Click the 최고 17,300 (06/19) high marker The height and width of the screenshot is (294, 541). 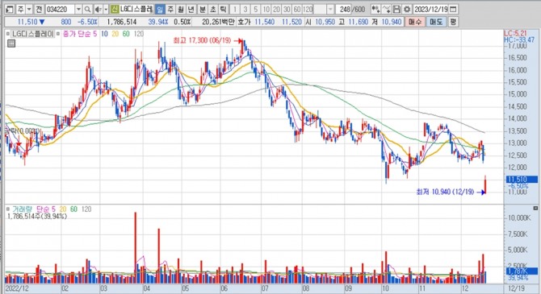tap(202, 40)
